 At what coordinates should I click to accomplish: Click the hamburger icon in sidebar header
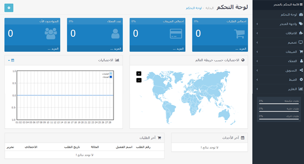301,4
